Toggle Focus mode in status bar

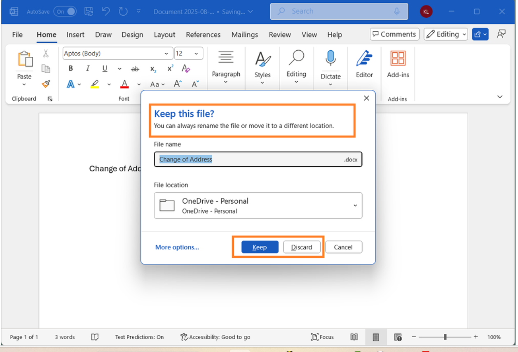pos(322,337)
